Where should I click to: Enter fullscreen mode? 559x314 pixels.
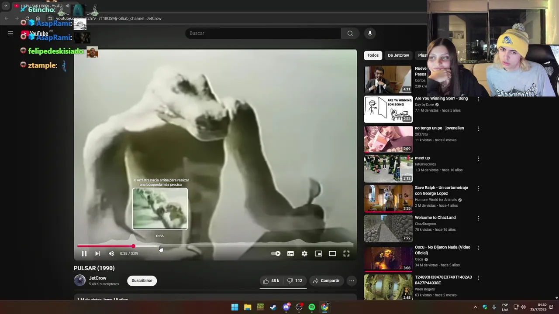346,253
